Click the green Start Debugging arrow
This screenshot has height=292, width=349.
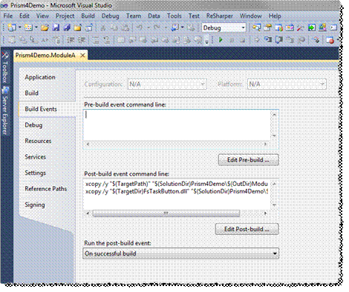[221, 39]
